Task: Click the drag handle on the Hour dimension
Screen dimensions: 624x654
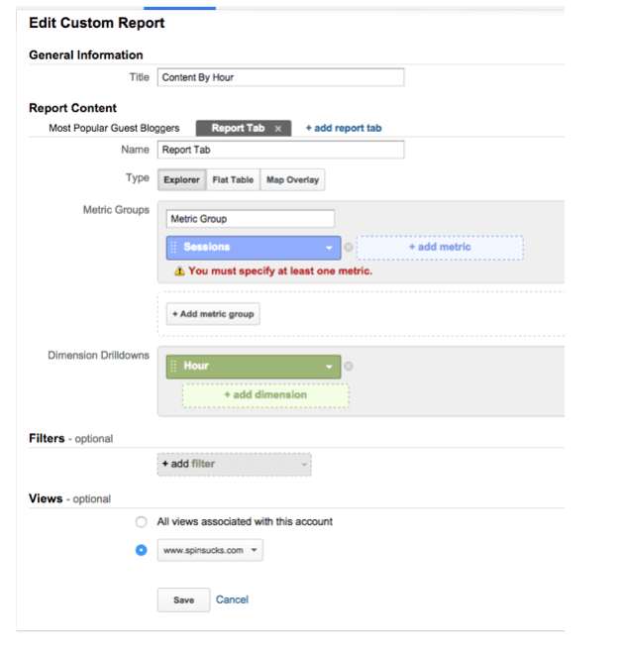Action: pos(173,367)
